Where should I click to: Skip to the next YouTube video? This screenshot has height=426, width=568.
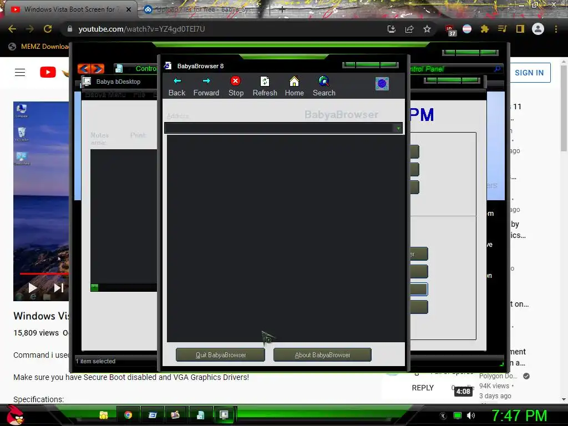(x=59, y=288)
